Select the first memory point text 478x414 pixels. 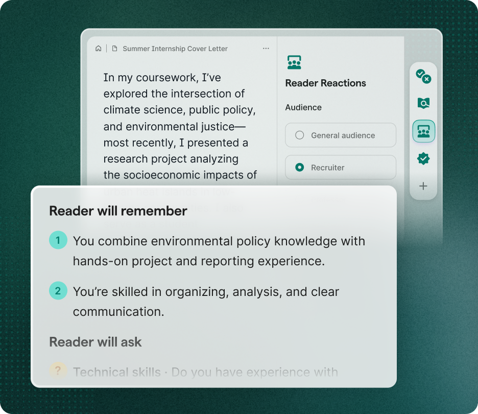tap(220, 250)
